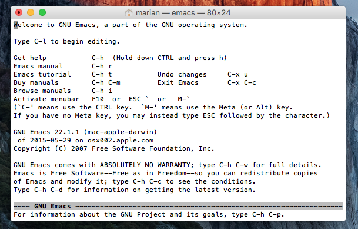
Task: Click the 'Get help' entry
Action: [x=30, y=58]
